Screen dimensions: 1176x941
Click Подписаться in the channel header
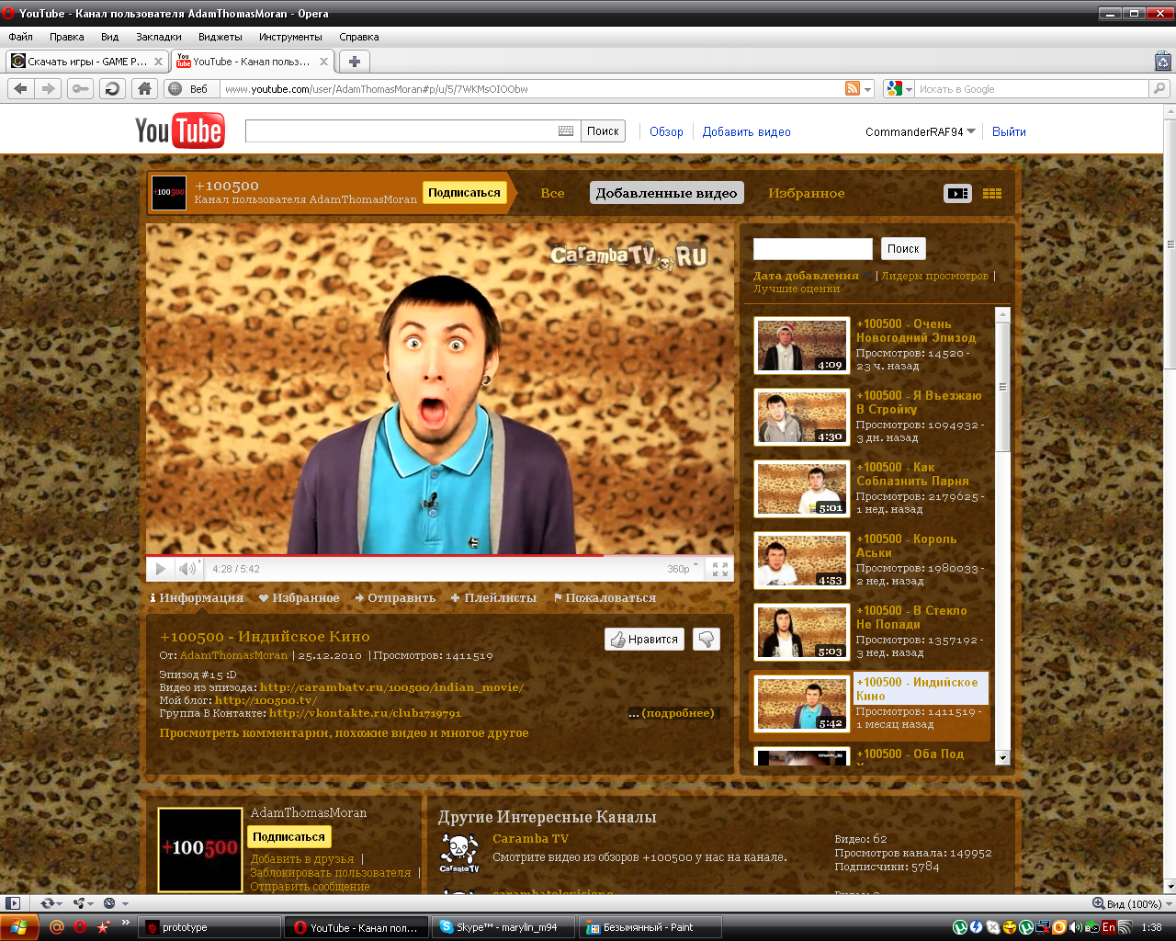coord(464,193)
